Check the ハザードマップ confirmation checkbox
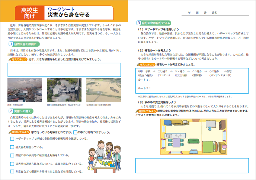 (x=12, y=139)
